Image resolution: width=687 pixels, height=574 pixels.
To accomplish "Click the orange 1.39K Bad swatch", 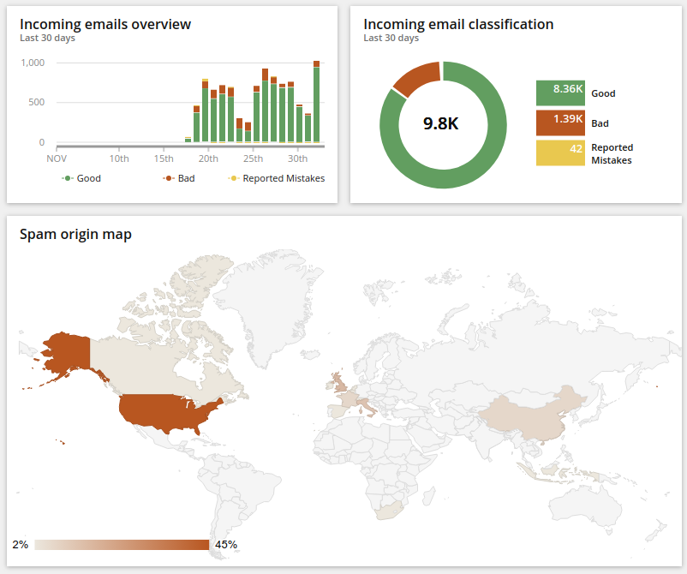I will click(560, 123).
